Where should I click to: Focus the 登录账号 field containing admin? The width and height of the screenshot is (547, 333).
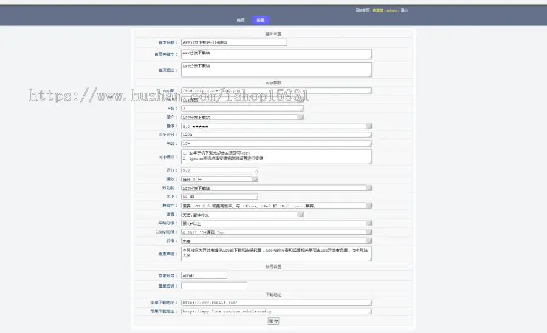pyautogui.click(x=204, y=275)
